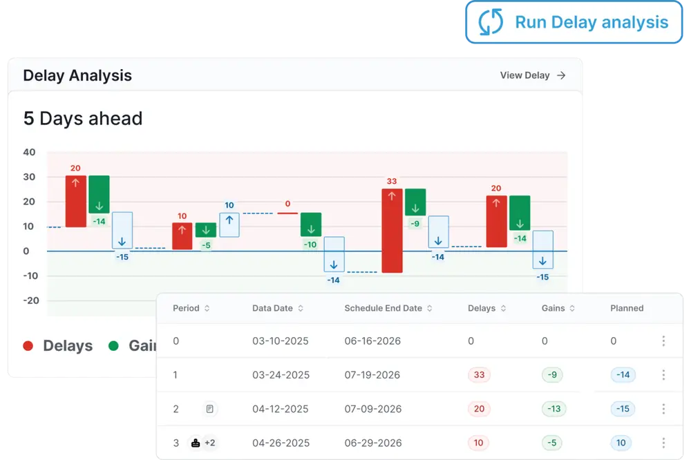Screen dimensions: 691x460
Task: Click the red delay bar labeled 10
Action: click(182, 236)
